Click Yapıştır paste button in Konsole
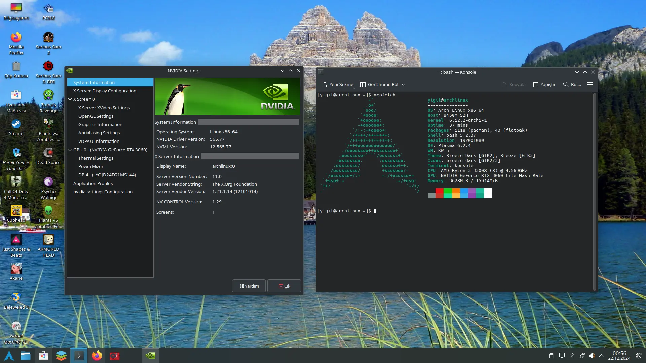The width and height of the screenshot is (646, 363). pos(544,85)
